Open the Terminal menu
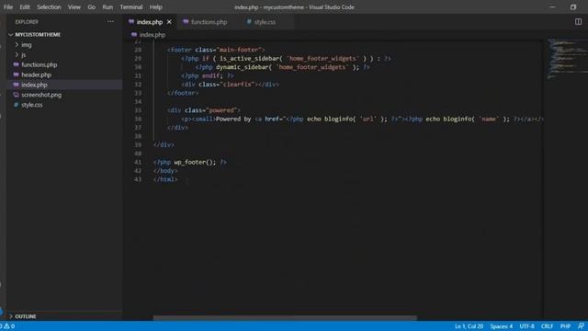The height and width of the screenshot is (331, 588). pos(131,7)
